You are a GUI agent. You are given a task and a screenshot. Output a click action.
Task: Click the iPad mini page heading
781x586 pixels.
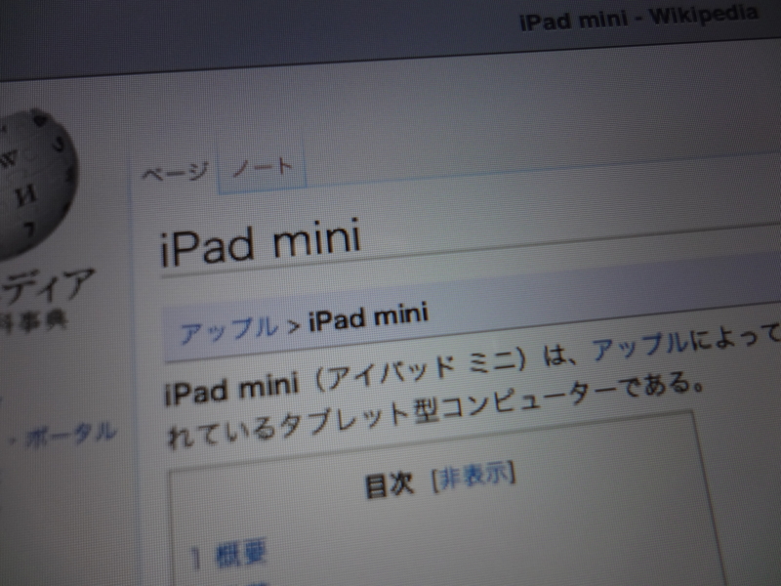click(261, 242)
